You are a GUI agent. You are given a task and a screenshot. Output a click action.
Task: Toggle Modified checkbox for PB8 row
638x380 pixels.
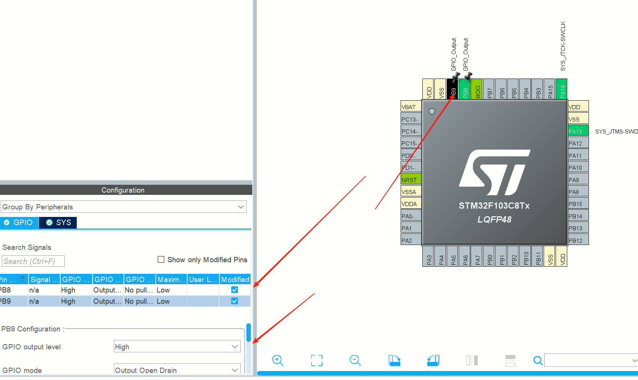[234, 290]
